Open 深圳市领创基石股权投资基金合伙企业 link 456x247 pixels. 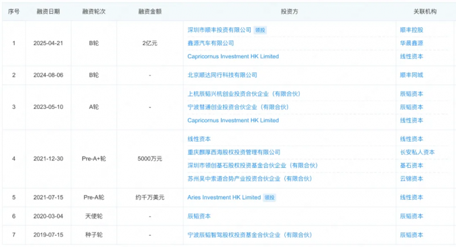click(253, 166)
